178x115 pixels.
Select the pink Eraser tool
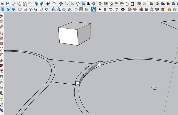(x=2, y=21)
